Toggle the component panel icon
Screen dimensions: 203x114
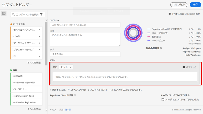click(4, 14)
